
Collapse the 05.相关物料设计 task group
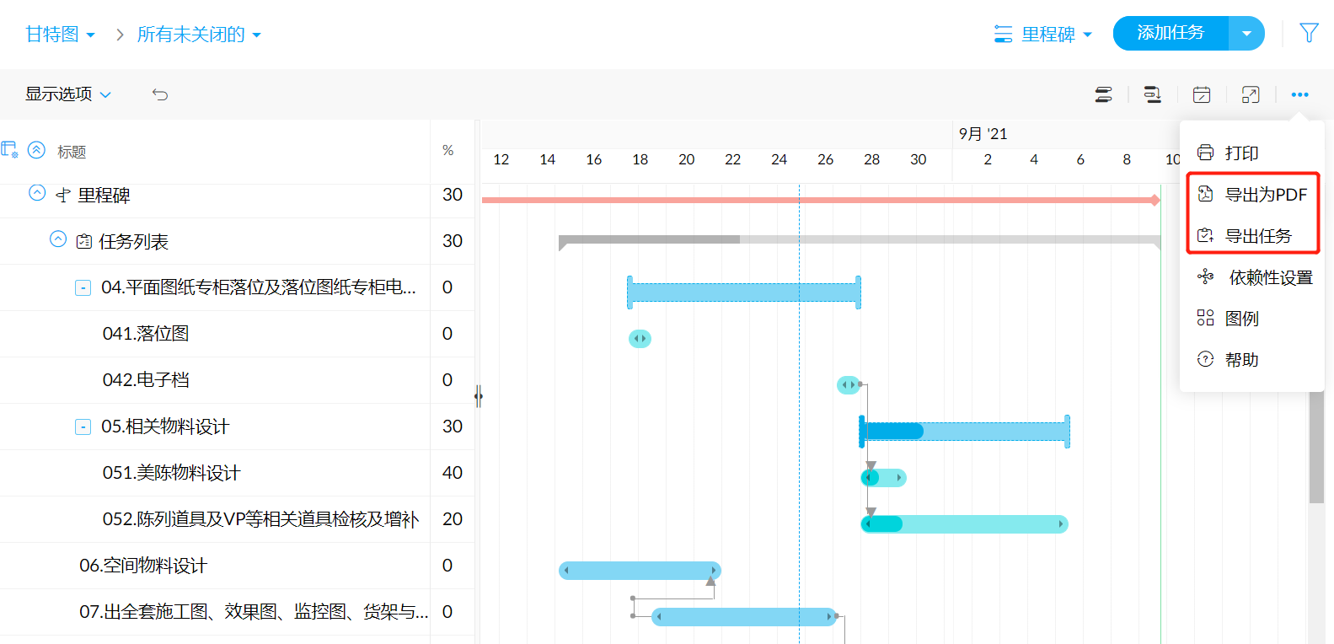click(83, 427)
